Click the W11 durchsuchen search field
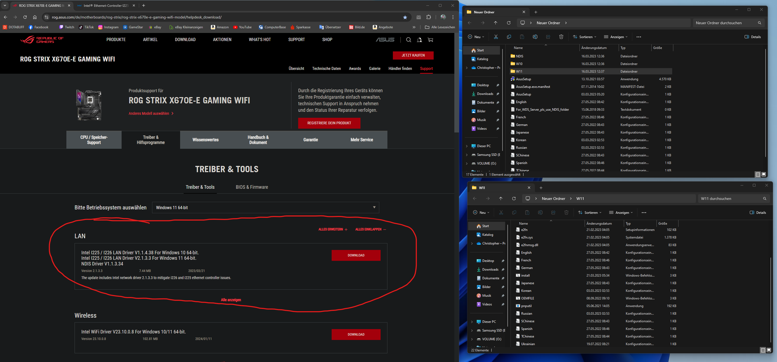Image resolution: width=777 pixels, height=362 pixels. [730, 198]
